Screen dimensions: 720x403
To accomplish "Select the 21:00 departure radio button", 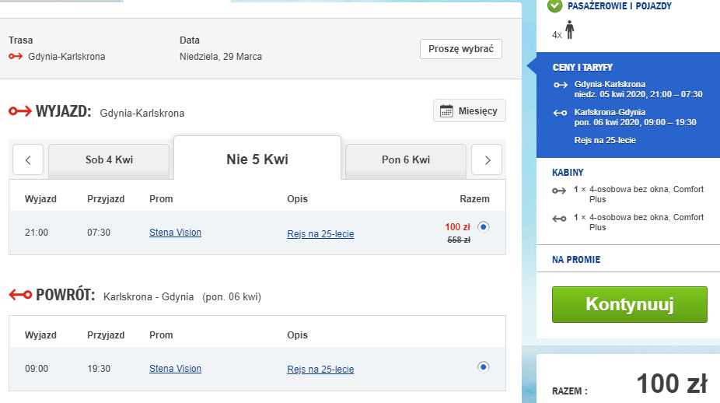I will (x=484, y=227).
